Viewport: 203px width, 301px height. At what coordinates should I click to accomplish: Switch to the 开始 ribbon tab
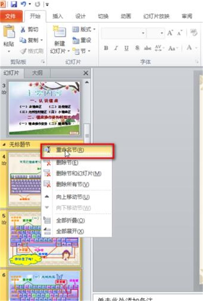click(35, 16)
